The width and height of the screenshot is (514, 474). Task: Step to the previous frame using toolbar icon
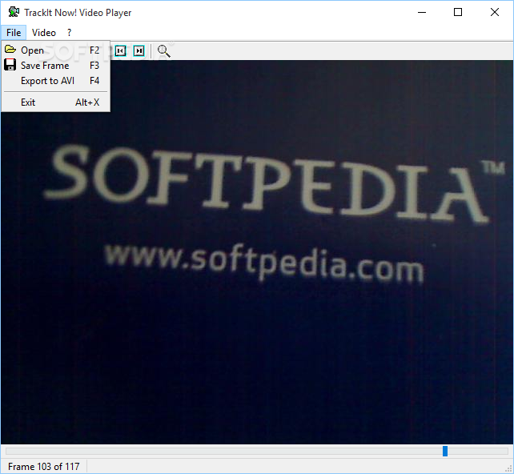[x=120, y=50]
